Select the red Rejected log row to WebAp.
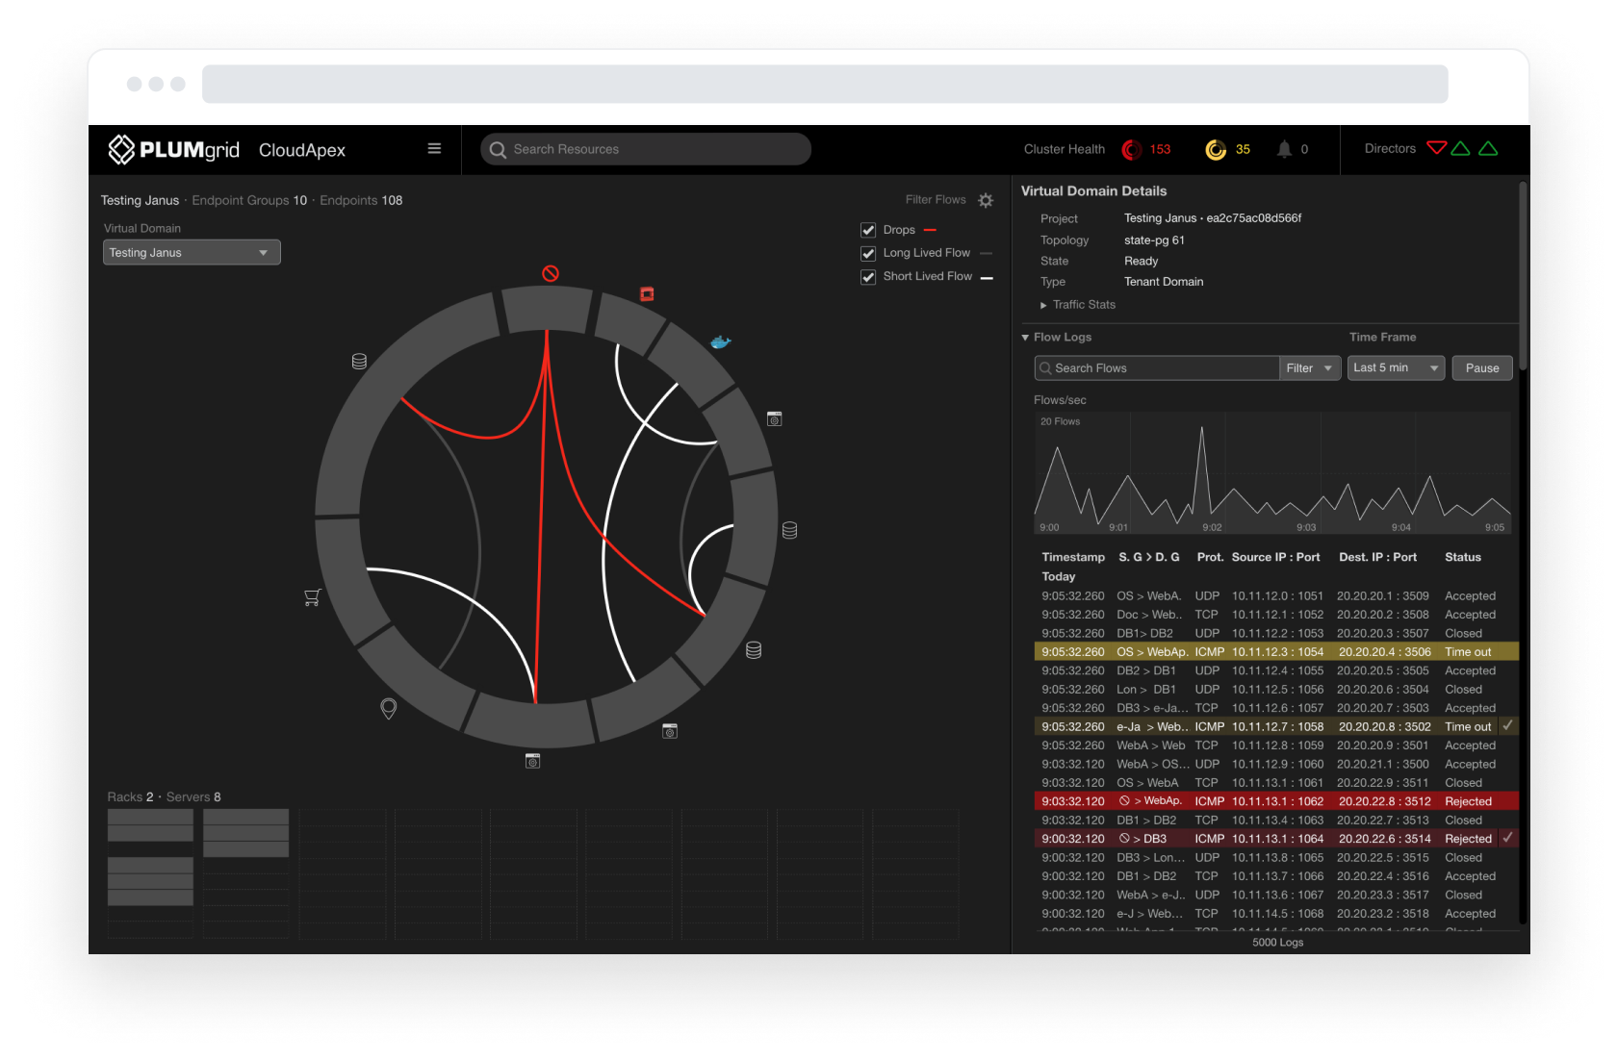Image resolution: width=1617 pixels, height=1061 pixels. 1276,801
